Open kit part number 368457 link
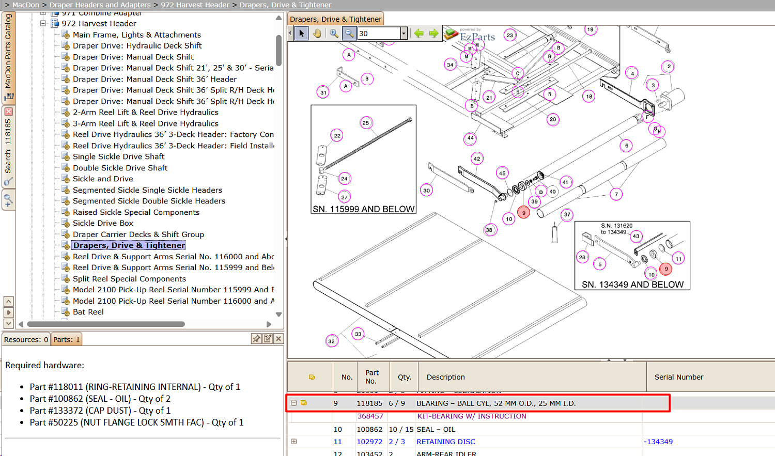 (x=370, y=416)
